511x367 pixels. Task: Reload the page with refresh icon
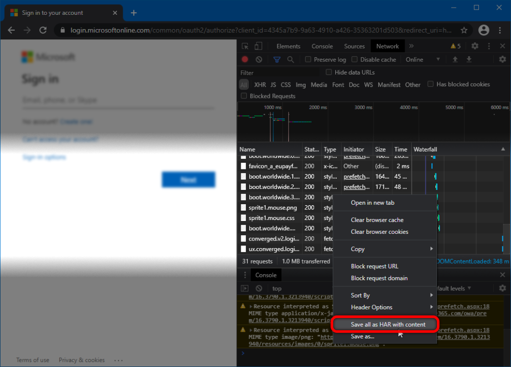pos(43,30)
